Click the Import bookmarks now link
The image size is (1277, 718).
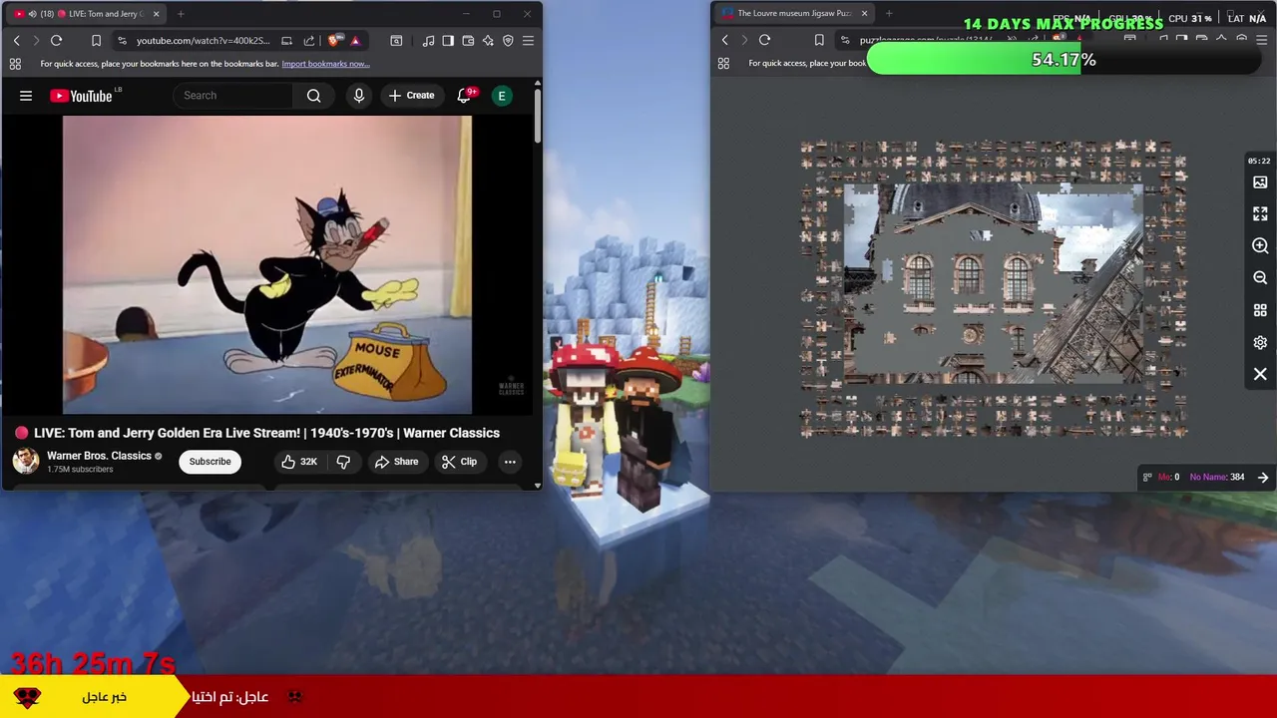[325, 64]
